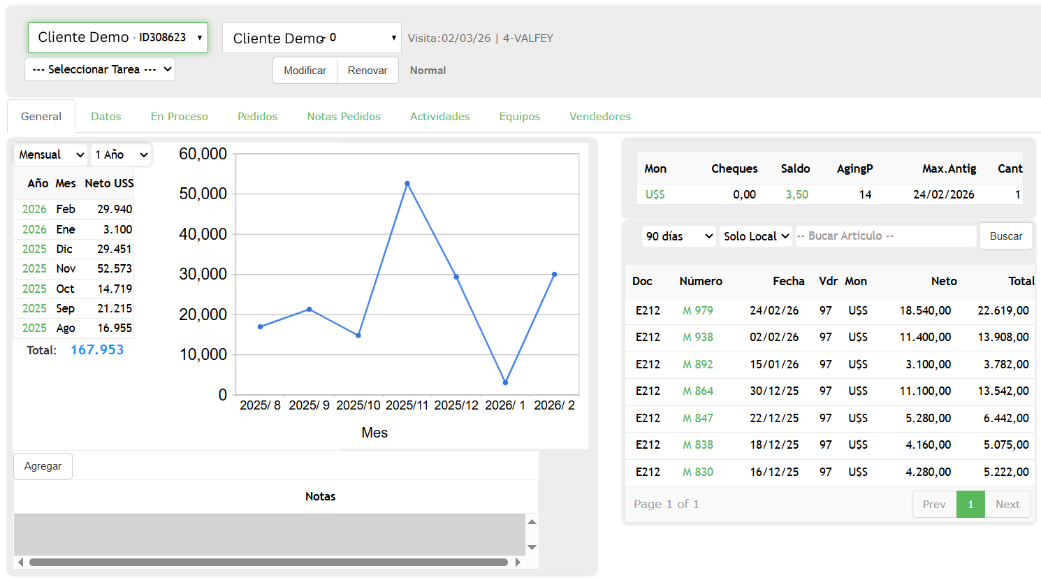Open the Solo Local dropdown
Screen dimensions: 1041x578
tap(755, 236)
